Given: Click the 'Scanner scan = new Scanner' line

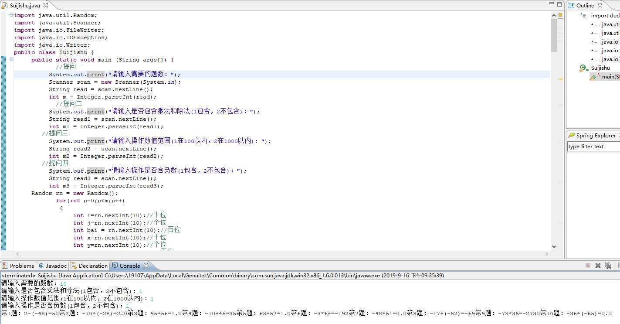Looking at the screenshot, I should 115,82.
